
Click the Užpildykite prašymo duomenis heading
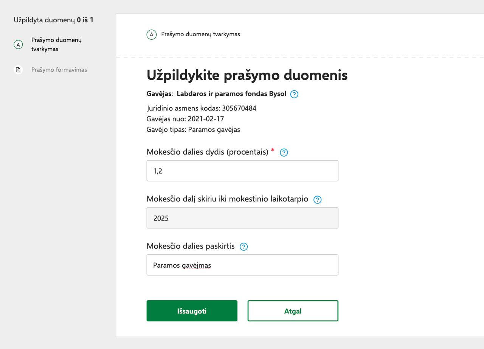click(247, 75)
